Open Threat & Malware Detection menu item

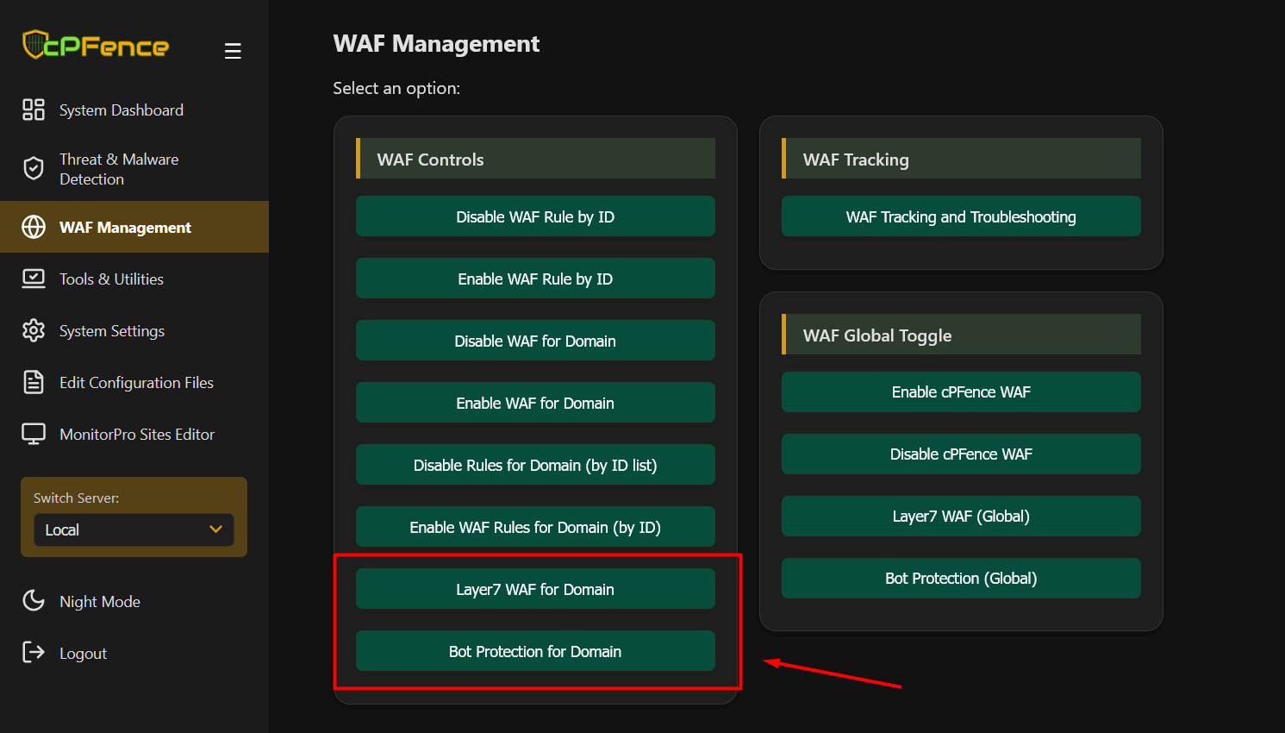point(119,169)
